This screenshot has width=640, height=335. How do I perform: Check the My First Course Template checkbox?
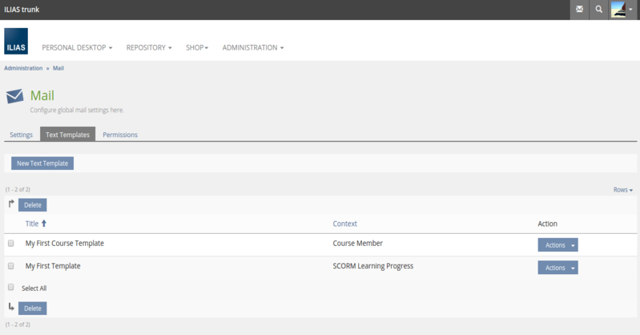point(11,243)
